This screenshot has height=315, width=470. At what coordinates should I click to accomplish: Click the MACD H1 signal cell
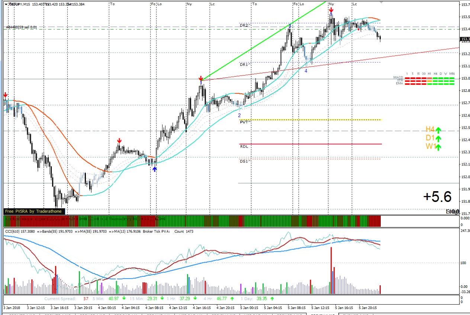(x=429, y=78)
